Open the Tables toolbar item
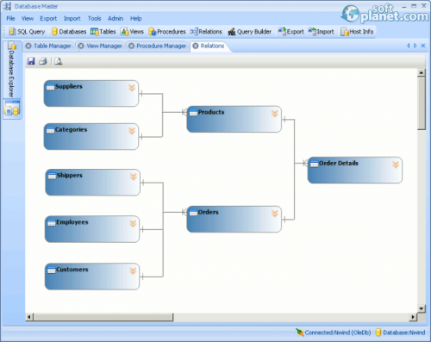Viewport: 431px width, 342px height. coord(103,32)
